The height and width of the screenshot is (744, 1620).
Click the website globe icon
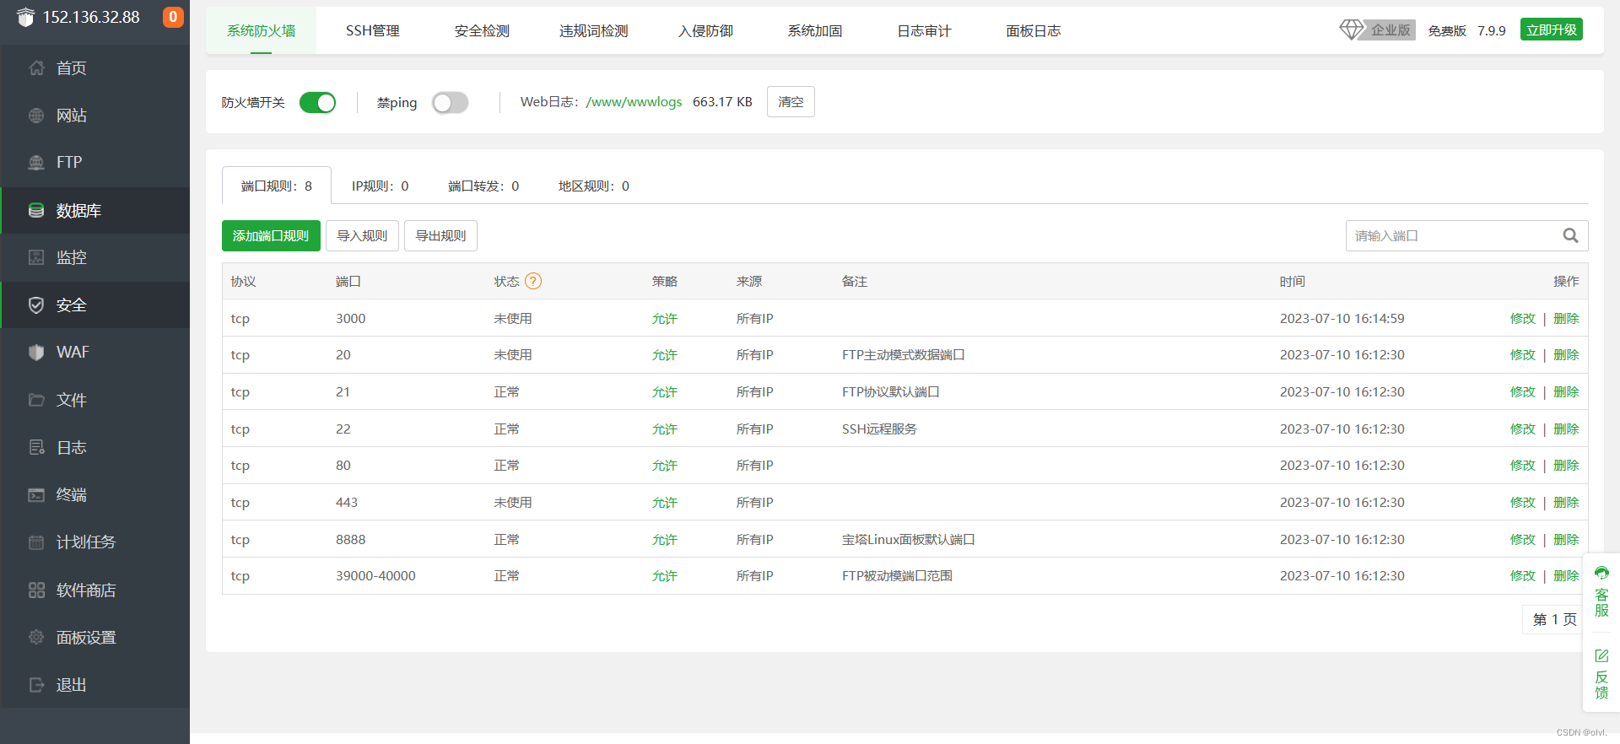point(36,116)
